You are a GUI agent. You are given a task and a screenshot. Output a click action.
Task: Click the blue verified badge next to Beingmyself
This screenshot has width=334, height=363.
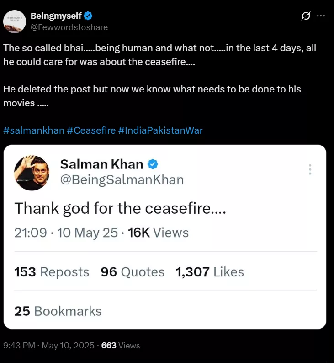(89, 16)
